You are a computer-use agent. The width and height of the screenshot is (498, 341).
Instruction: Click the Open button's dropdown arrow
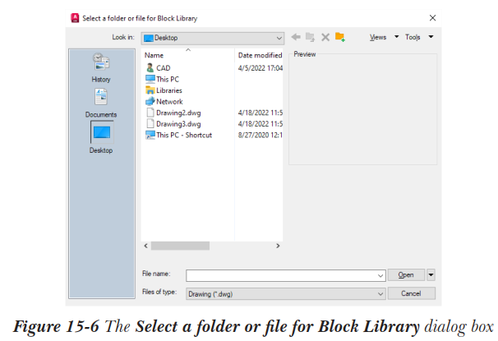[x=431, y=275]
